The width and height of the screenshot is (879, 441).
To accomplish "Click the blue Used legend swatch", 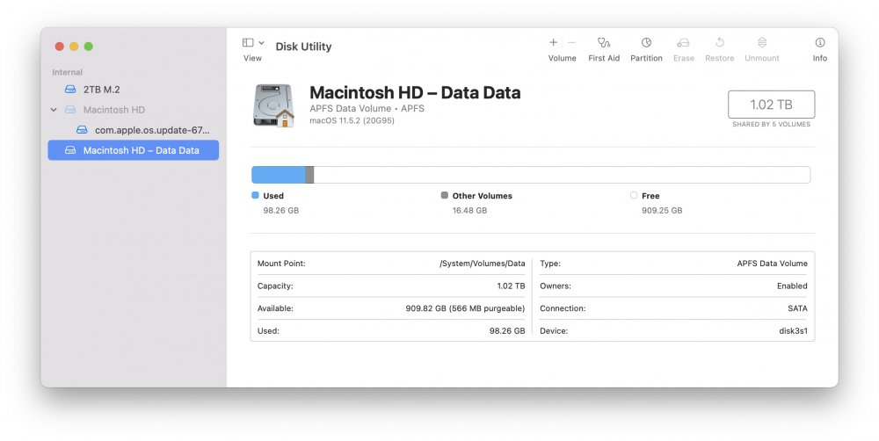I will click(x=255, y=195).
